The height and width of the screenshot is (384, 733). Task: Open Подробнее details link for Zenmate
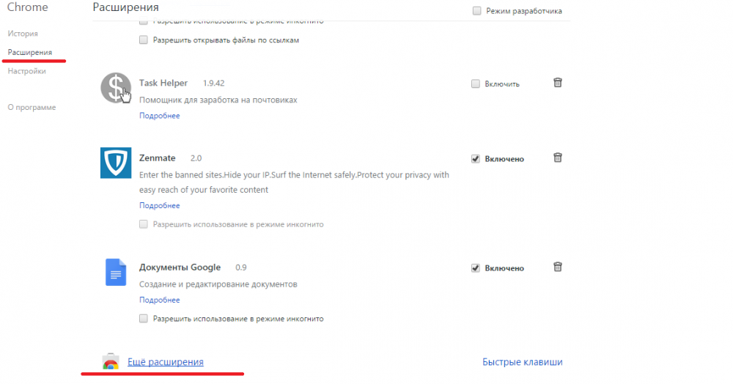(159, 206)
